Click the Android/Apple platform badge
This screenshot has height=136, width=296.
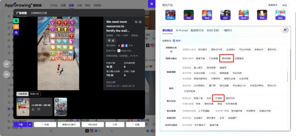(x=111, y=40)
